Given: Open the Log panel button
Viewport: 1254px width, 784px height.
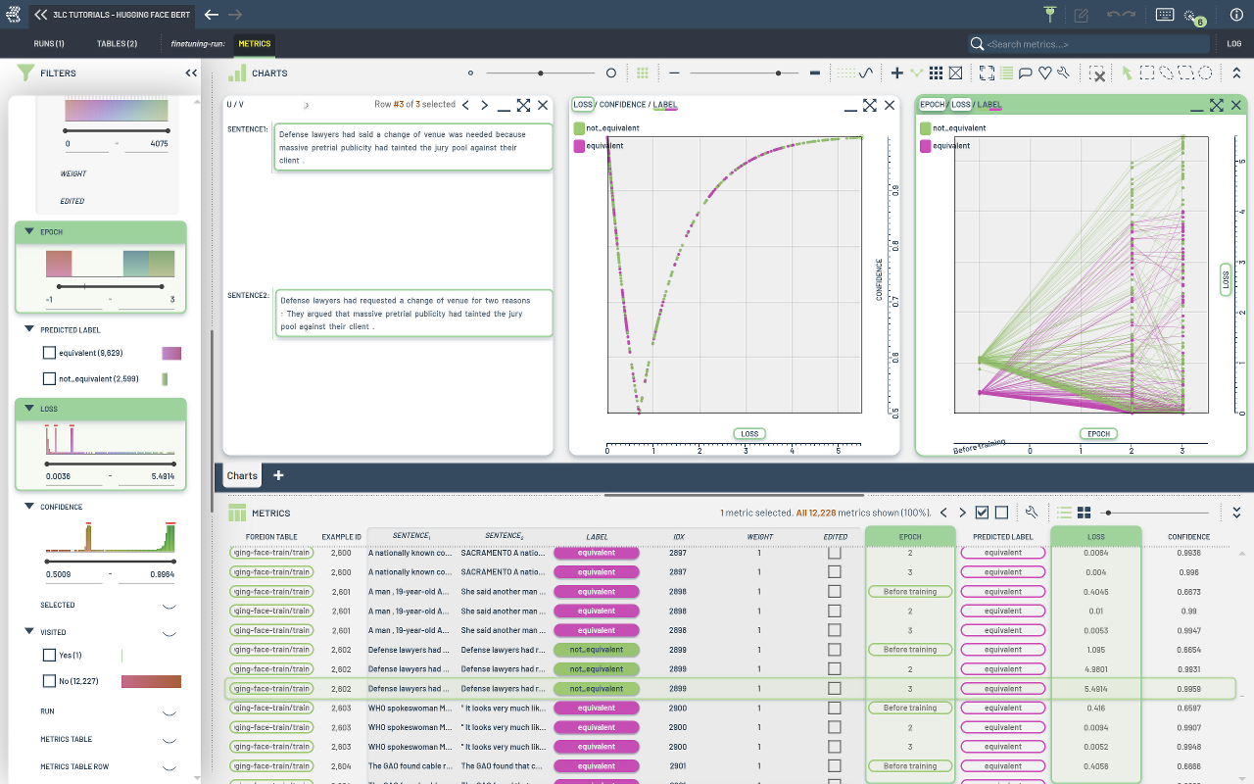Looking at the screenshot, I should point(1233,44).
